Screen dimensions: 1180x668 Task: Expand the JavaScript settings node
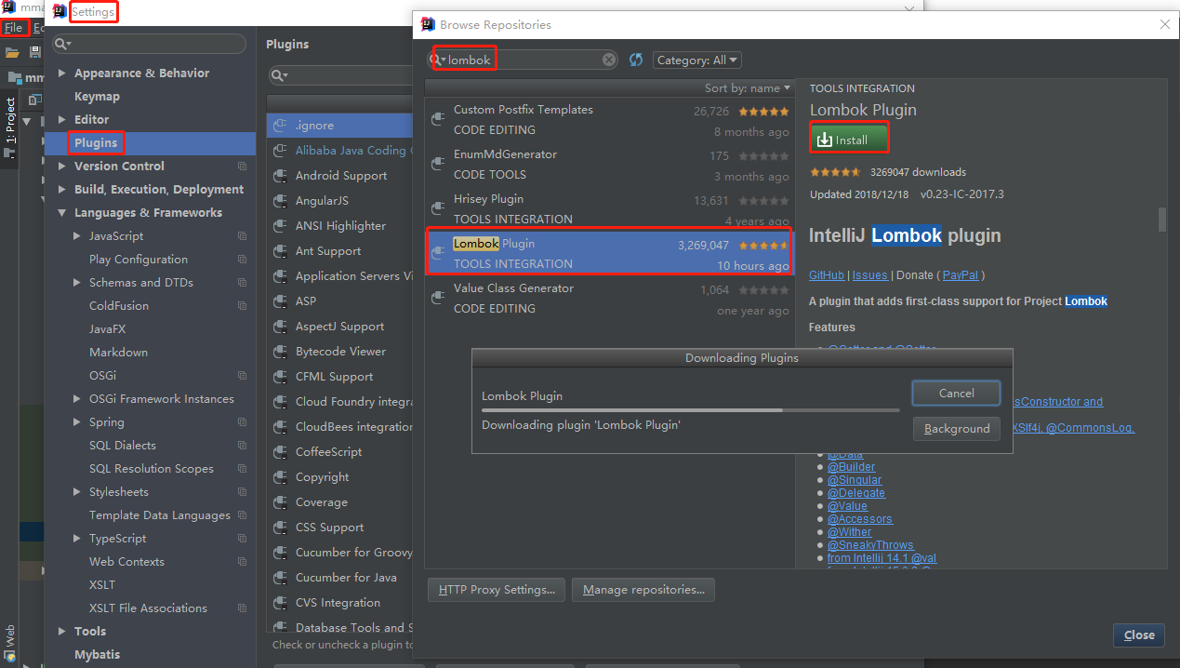click(x=77, y=236)
